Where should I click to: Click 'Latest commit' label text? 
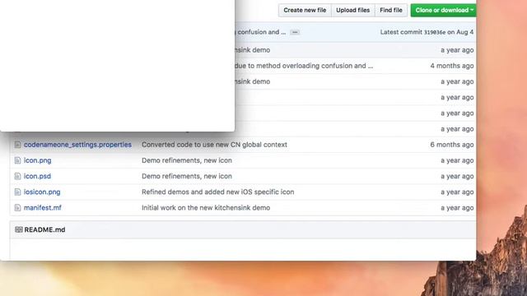pos(401,32)
